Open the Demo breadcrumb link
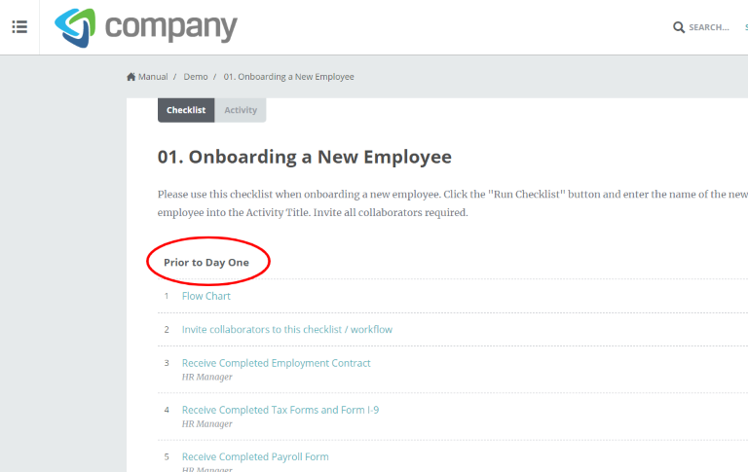The width and height of the screenshot is (748, 472). (x=196, y=77)
